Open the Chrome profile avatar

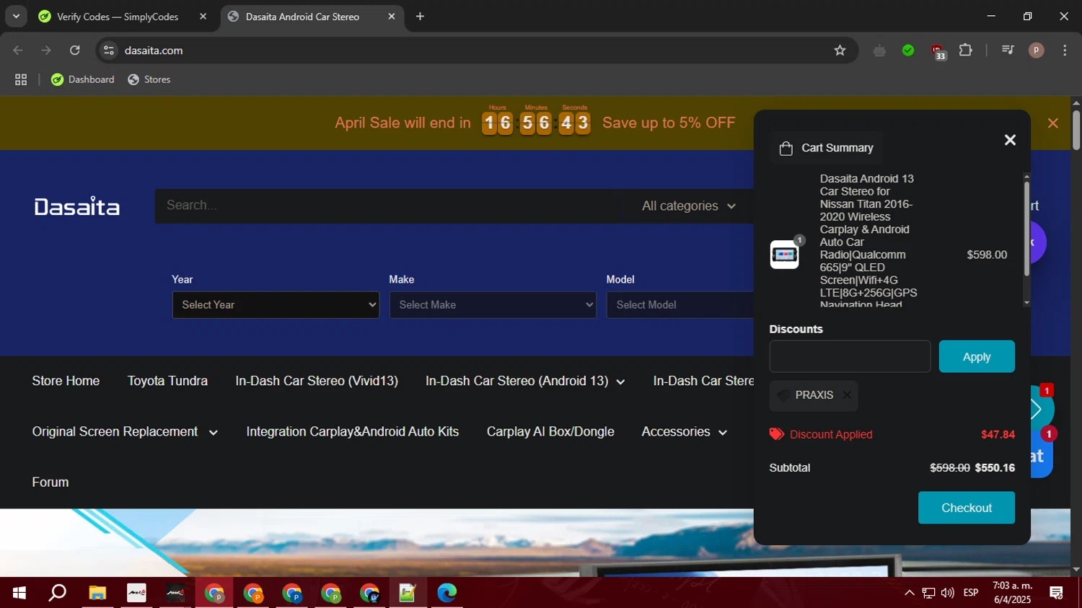1037,50
